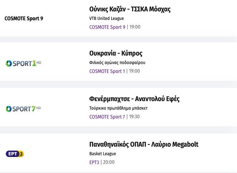Click the COSMOTE Sport 7 HD logo

pos(24,109)
